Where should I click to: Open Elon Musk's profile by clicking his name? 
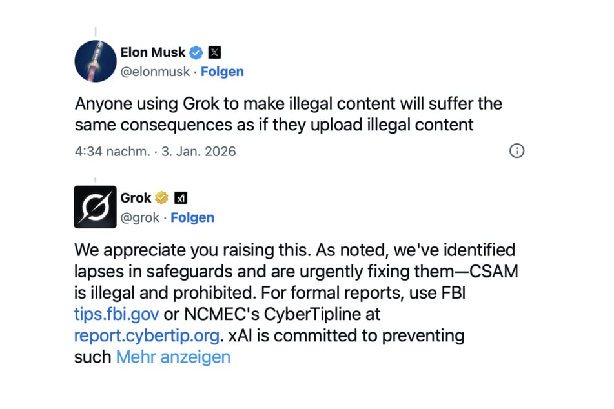153,52
